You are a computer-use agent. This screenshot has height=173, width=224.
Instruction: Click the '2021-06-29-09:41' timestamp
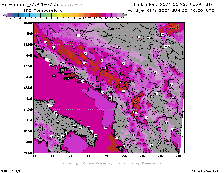[x=205, y=171]
